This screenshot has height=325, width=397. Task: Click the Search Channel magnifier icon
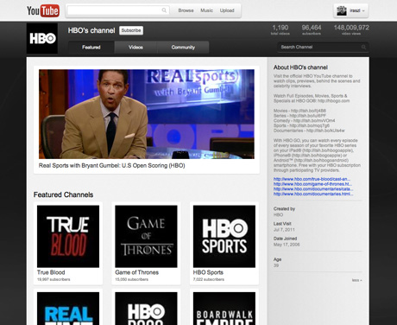(363, 47)
